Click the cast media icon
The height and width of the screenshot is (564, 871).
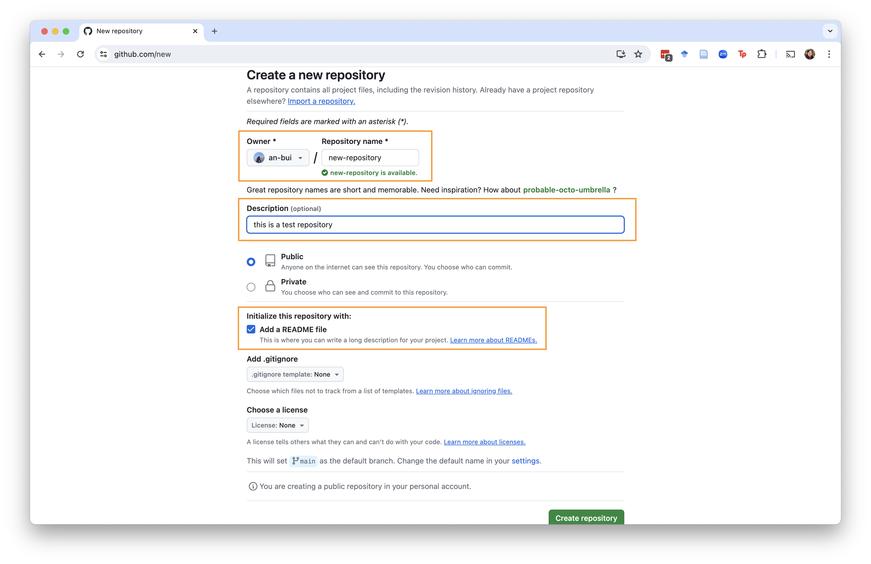pos(790,54)
